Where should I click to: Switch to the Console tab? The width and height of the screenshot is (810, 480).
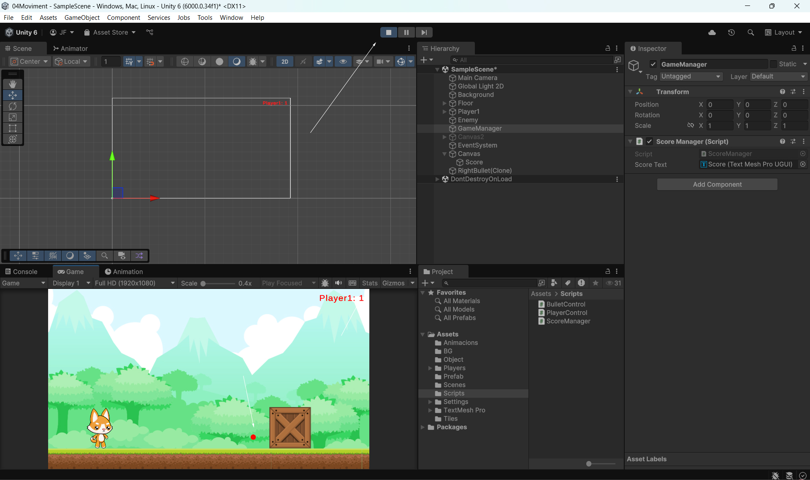[x=21, y=272]
